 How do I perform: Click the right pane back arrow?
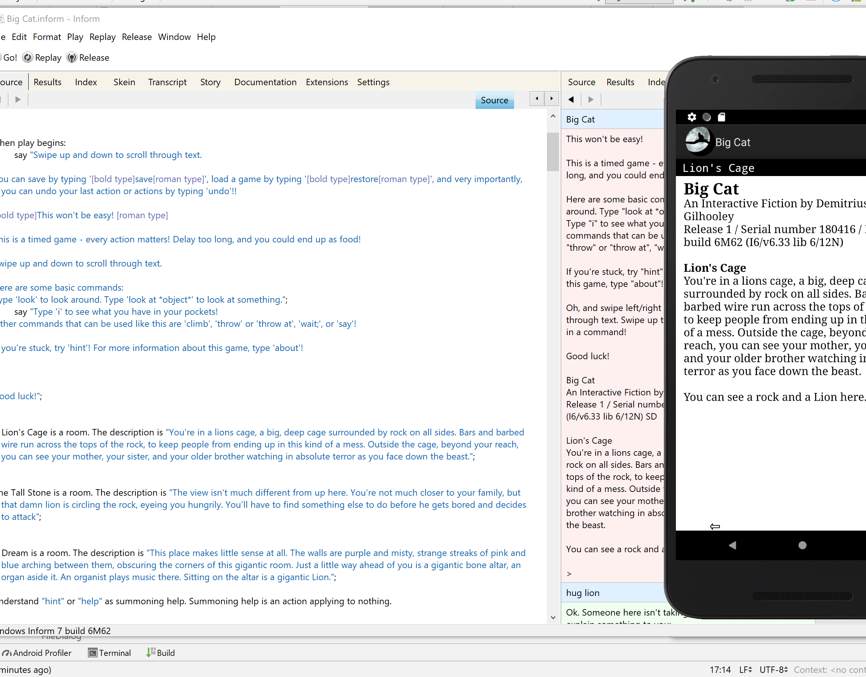(x=571, y=100)
